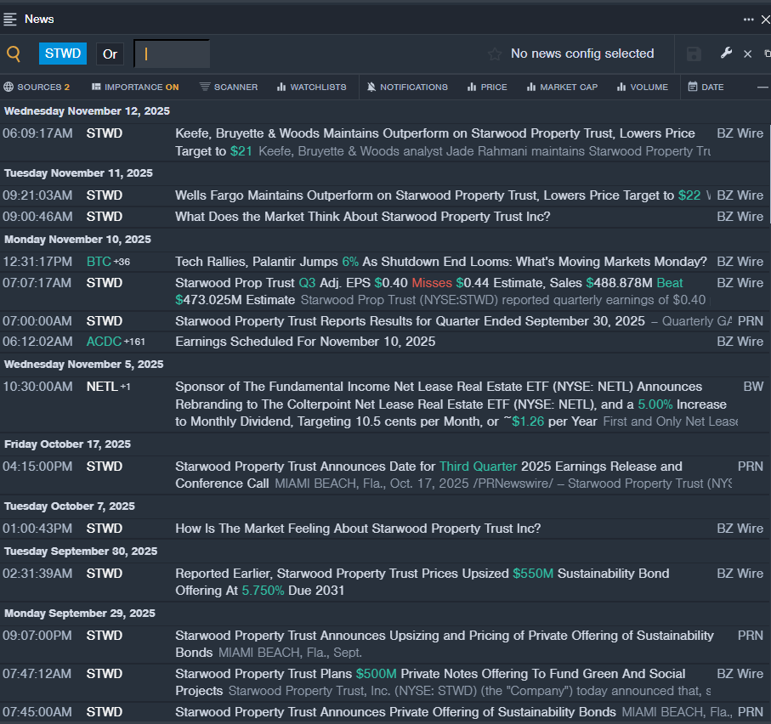Click the search magnifier icon

14,54
